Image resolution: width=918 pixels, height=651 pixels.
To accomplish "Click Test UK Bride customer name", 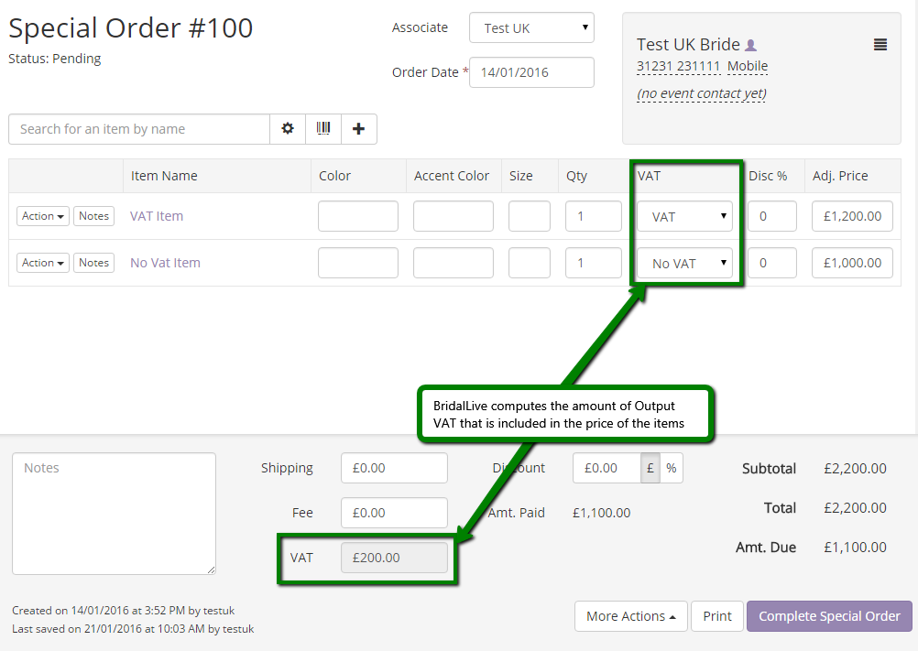I will 689,45.
